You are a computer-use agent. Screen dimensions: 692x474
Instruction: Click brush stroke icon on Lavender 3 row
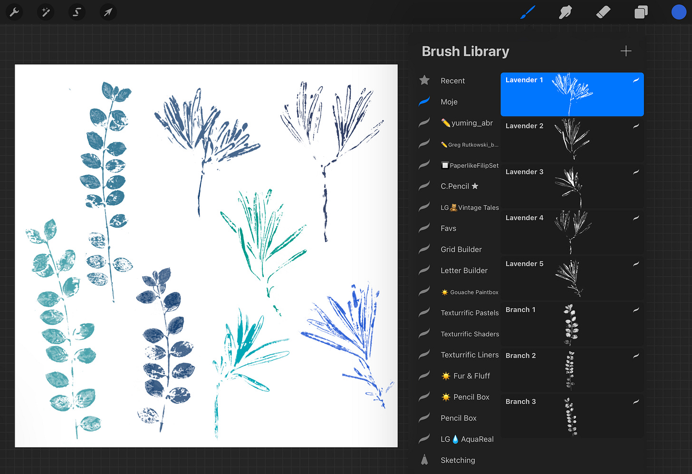[x=636, y=172]
